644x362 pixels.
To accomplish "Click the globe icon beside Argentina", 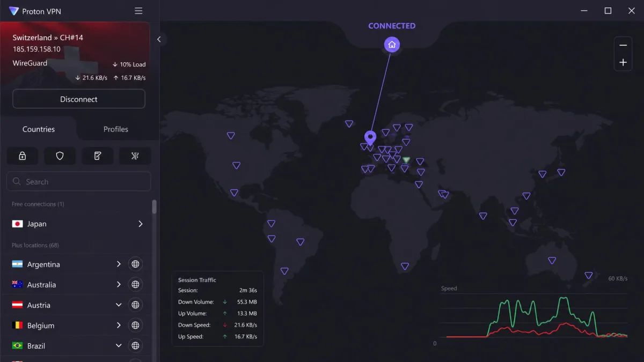I will pos(135,264).
